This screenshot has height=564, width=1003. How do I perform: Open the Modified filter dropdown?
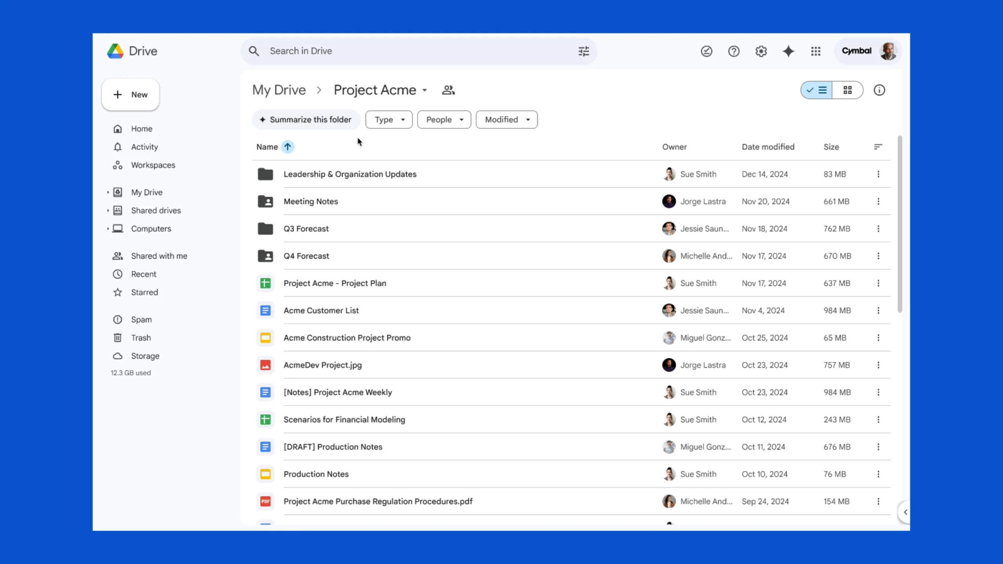pyautogui.click(x=507, y=119)
